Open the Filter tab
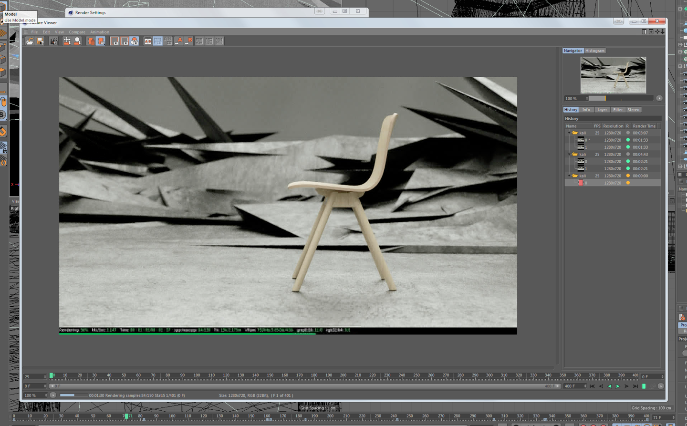 [x=618, y=110]
